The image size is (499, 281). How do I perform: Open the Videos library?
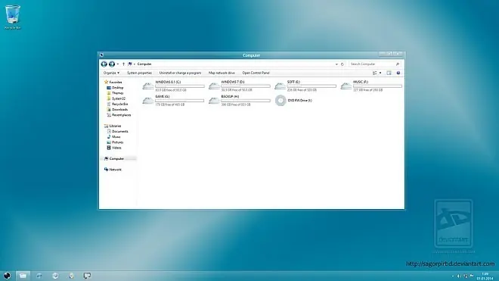point(114,148)
